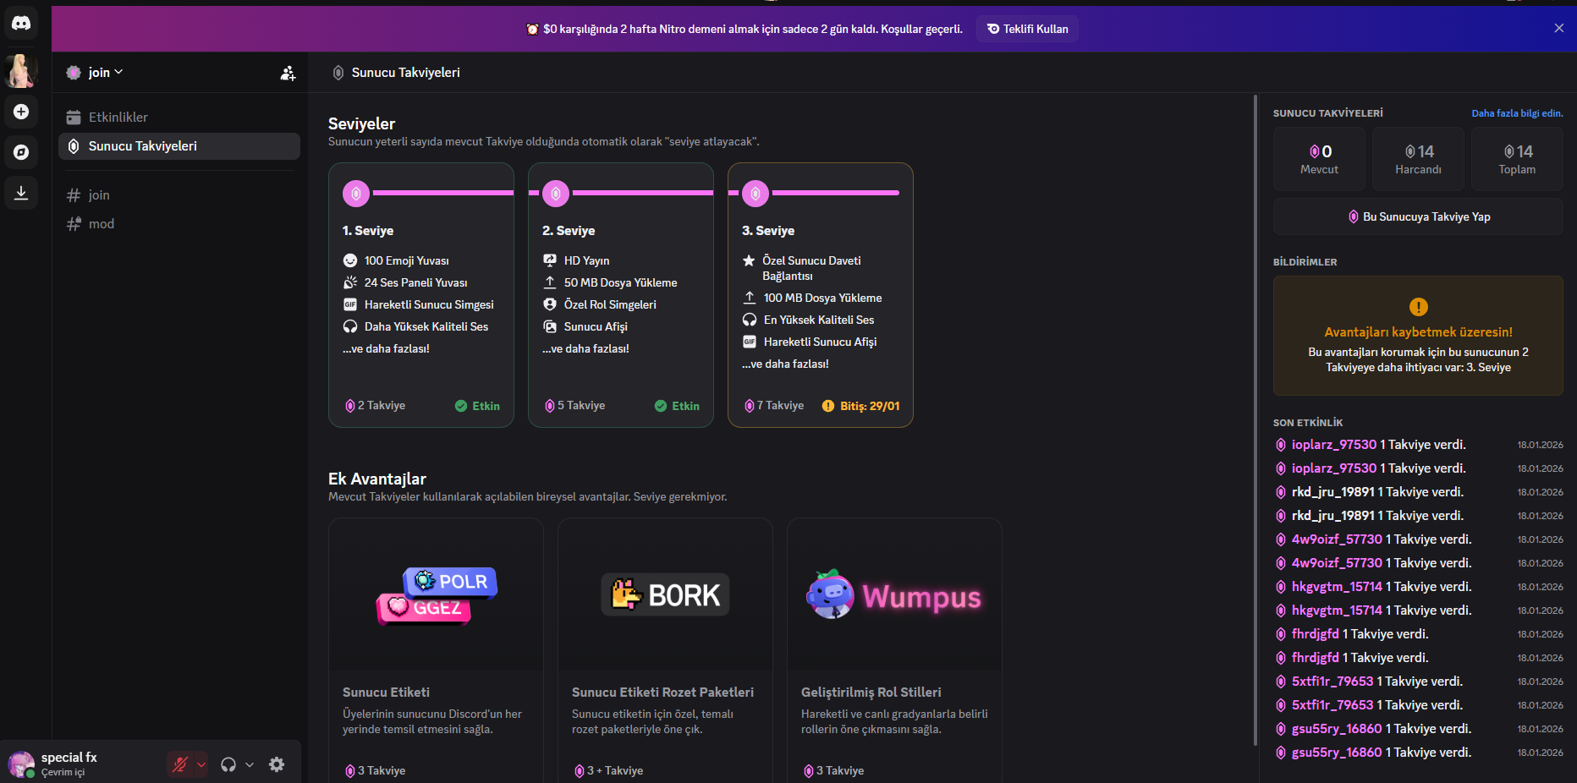Click the Daha fazla bilgi edin link

point(1517,113)
